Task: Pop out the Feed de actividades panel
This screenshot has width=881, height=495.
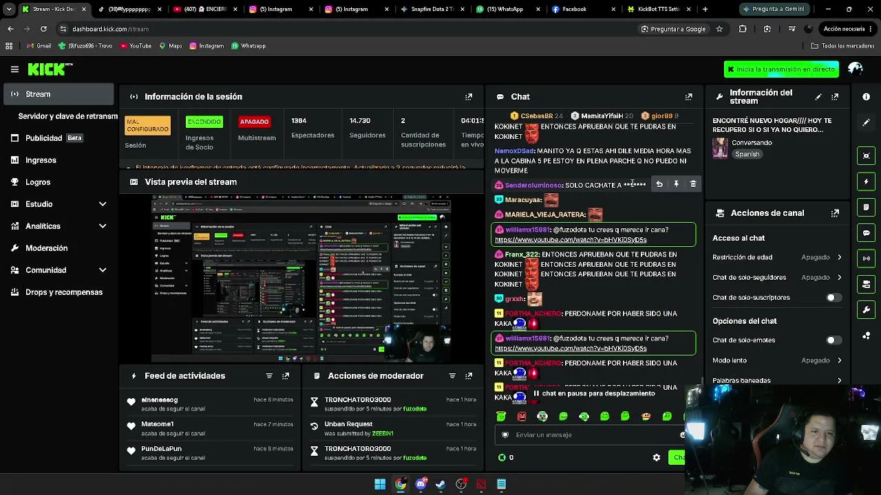Action: [286, 376]
